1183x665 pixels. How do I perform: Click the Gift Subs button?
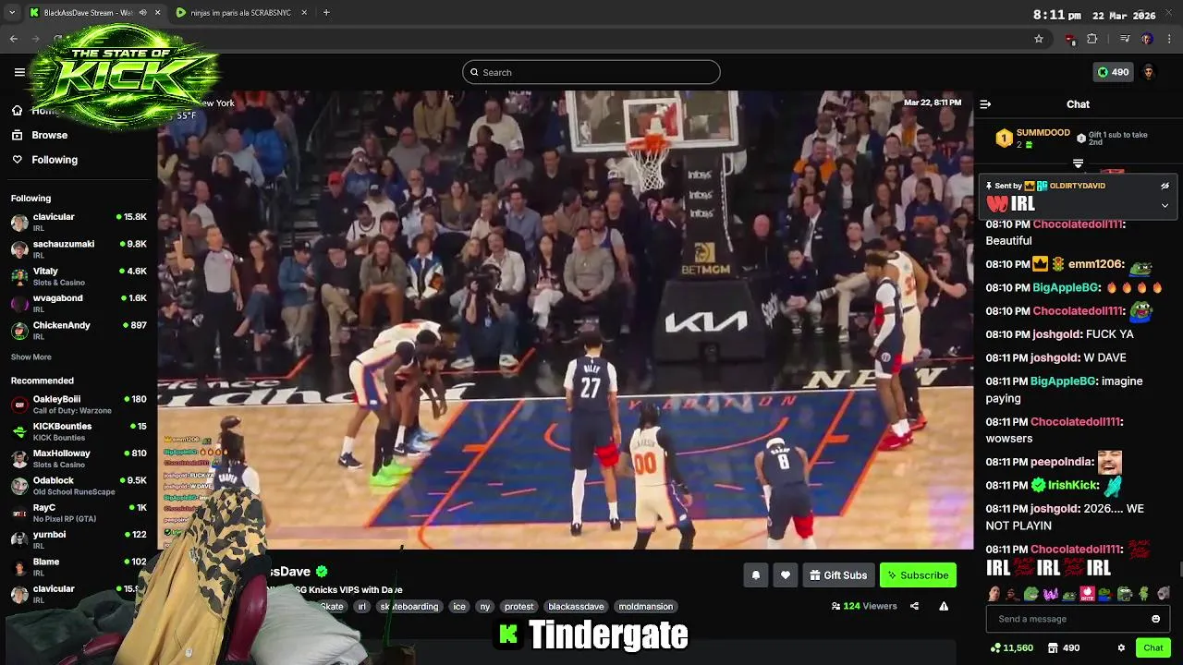pyautogui.click(x=837, y=575)
